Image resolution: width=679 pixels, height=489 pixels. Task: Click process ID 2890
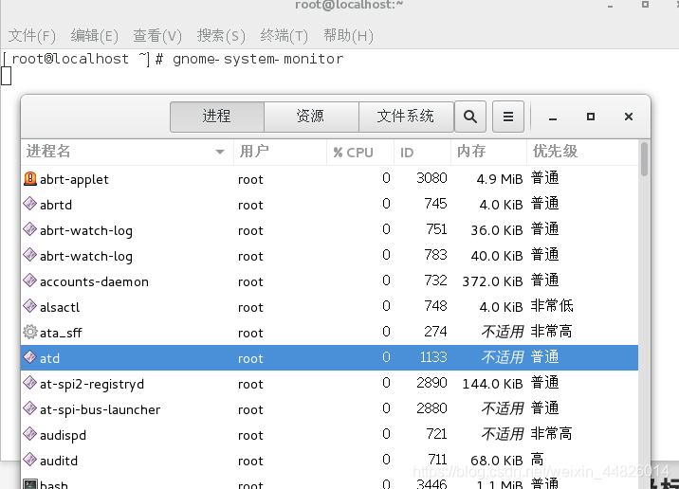pyautogui.click(x=431, y=383)
